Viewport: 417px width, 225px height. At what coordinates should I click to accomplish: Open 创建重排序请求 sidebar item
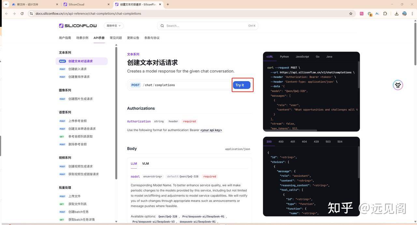pos(81,77)
